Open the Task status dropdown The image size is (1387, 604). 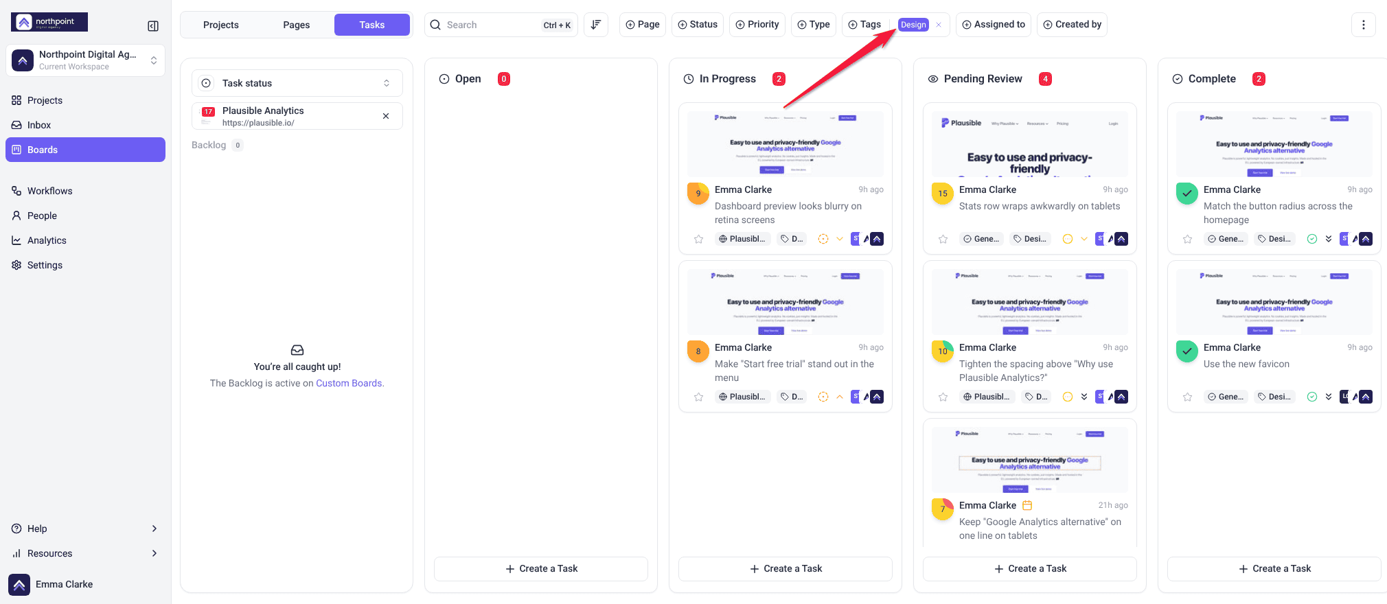[x=297, y=83]
